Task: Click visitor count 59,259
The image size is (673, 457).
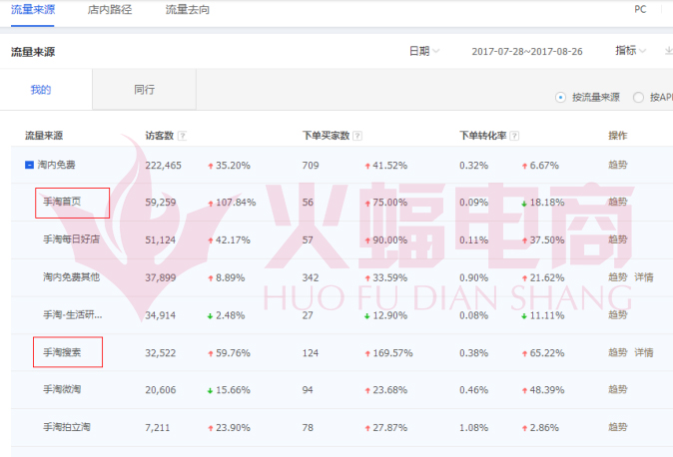Action: coord(161,203)
